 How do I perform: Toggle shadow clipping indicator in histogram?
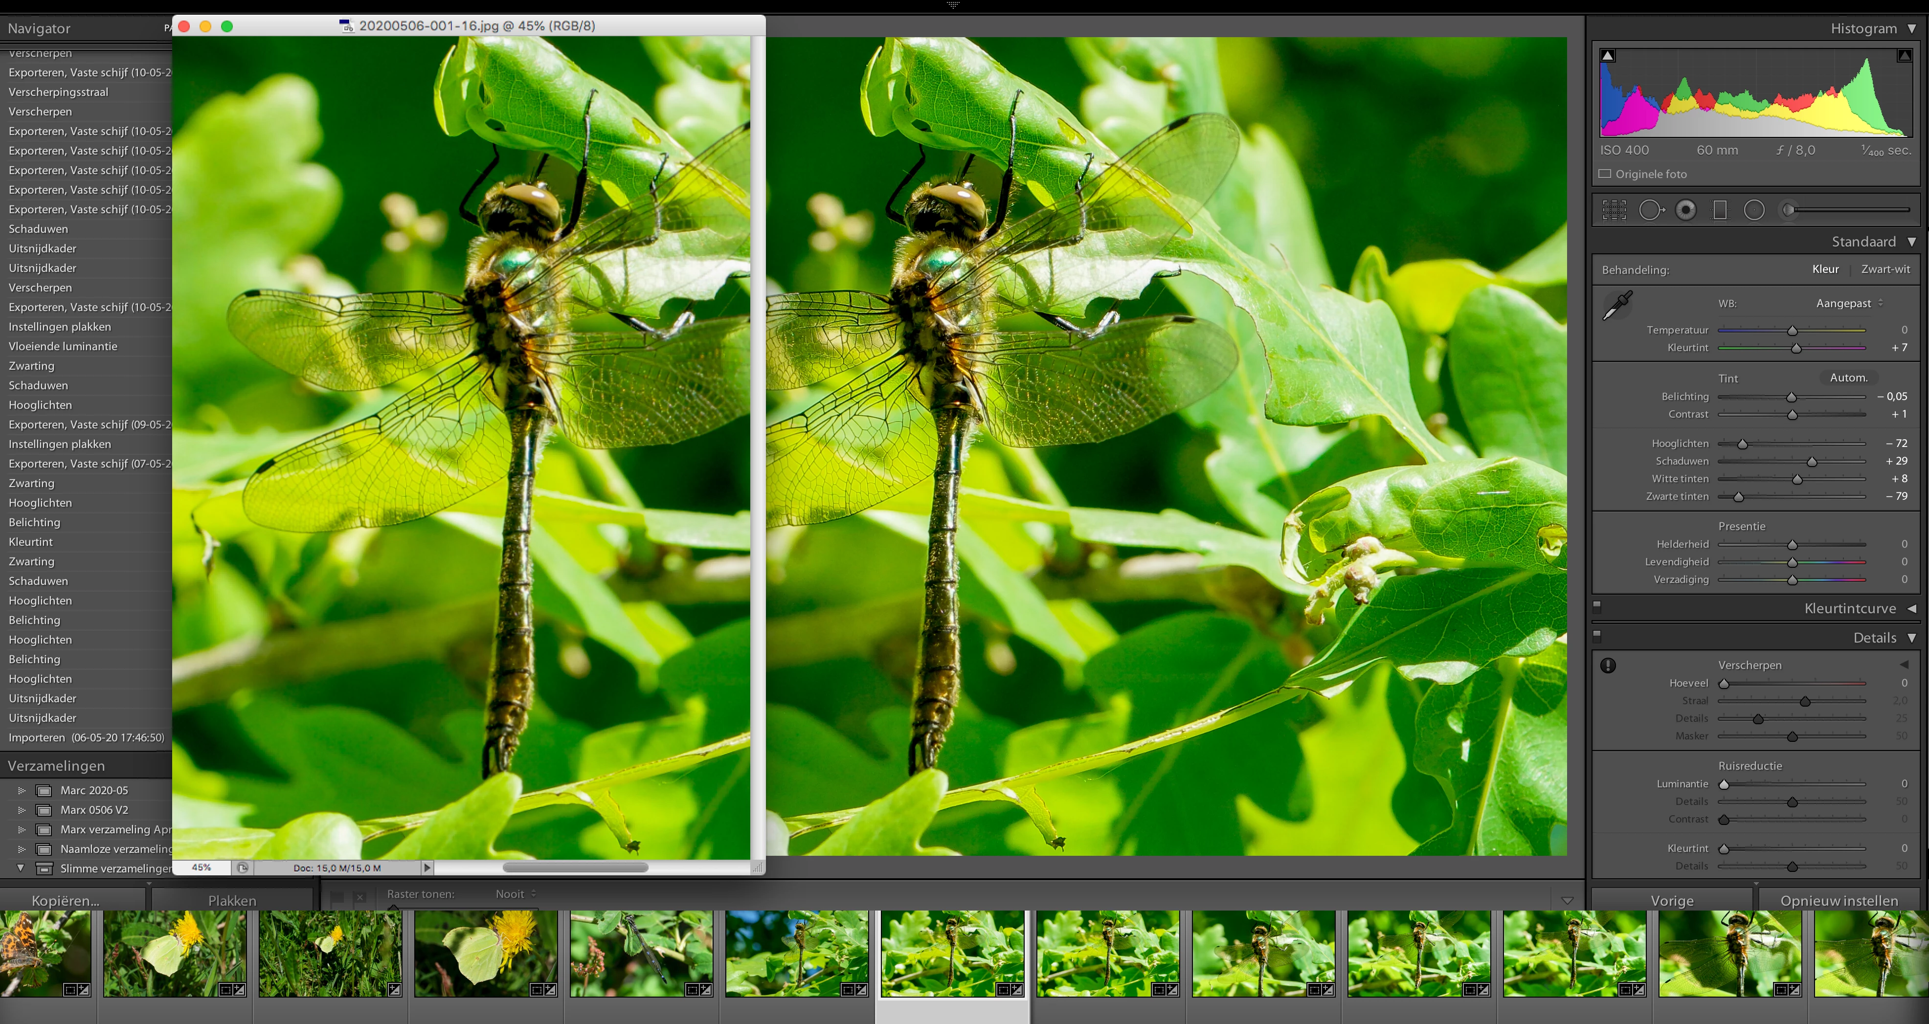point(1608,56)
